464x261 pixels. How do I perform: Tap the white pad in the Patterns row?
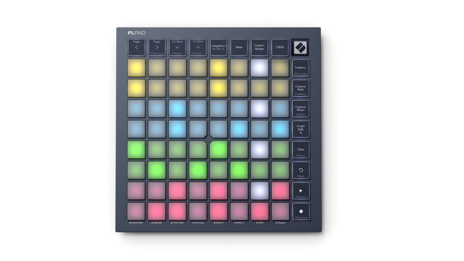(x=259, y=68)
